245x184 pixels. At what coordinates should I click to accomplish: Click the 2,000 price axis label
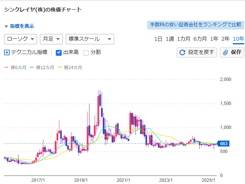pos(225,79)
